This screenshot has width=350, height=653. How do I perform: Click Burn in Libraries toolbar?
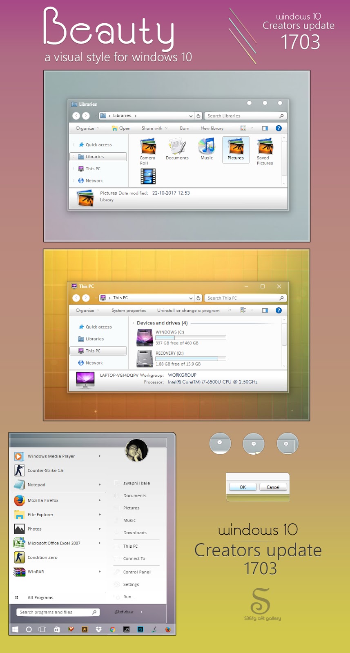pyautogui.click(x=185, y=128)
